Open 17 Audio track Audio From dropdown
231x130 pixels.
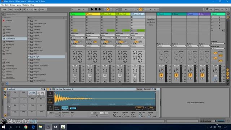[x=93, y=35]
